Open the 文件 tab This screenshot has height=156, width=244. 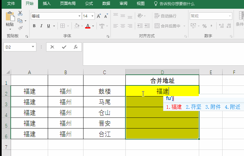tap(11, 4)
